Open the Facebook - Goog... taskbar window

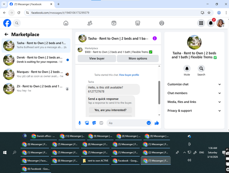click(125, 161)
